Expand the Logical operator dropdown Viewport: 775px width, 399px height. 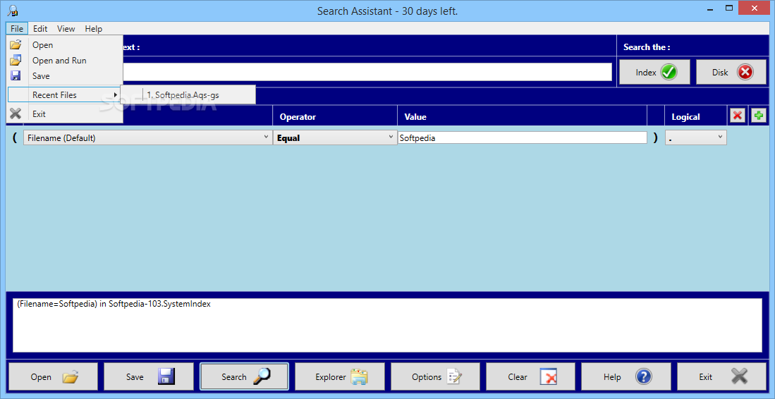(x=696, y=137)
